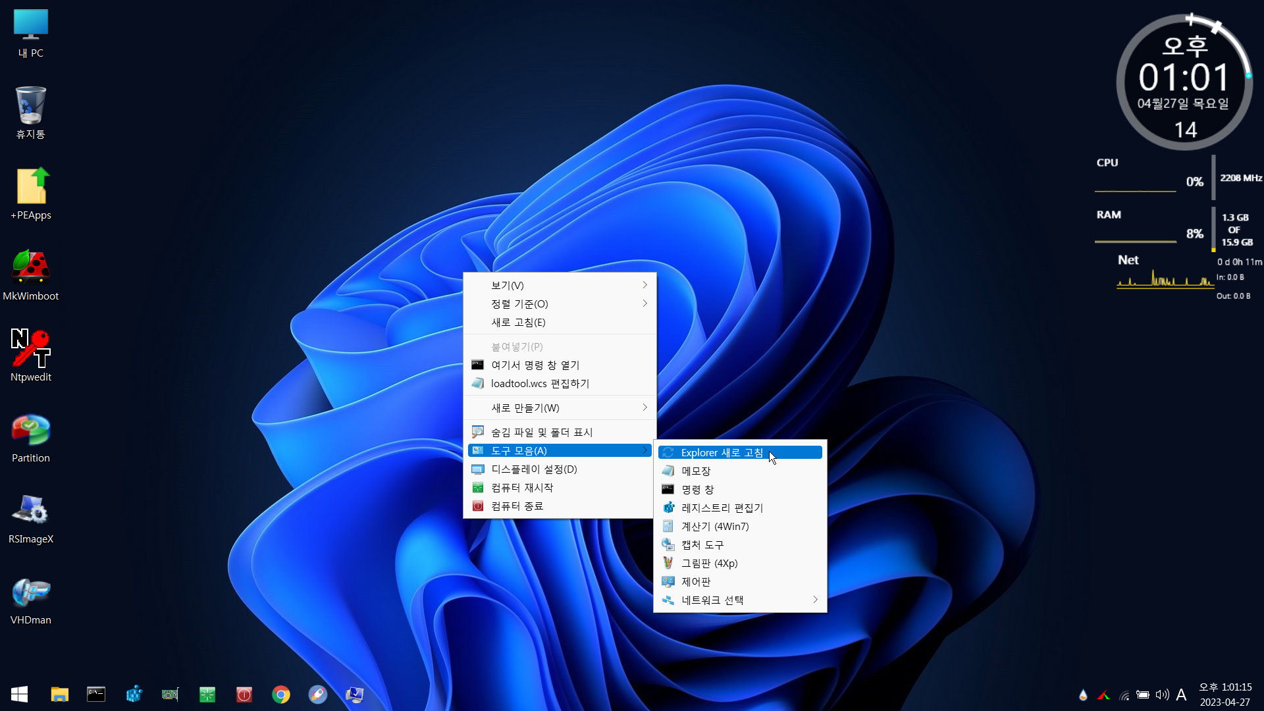Select 컴퓨터 재시작 menu entry

tap(560, 487)
